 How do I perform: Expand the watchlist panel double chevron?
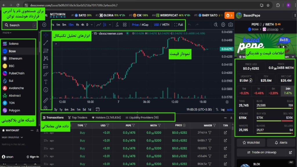pyautogui.click(x=37, y=130)
